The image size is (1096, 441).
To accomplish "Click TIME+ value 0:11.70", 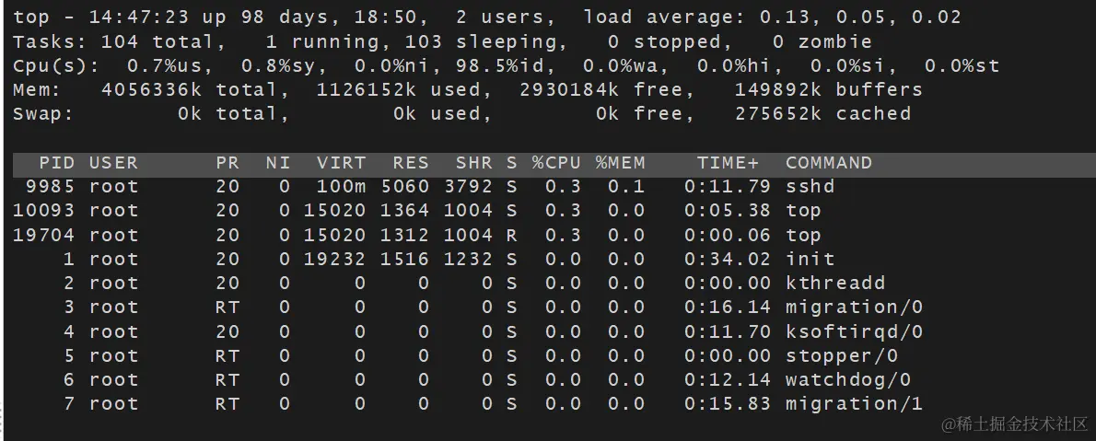I will pyautogui.click(x=728, y=331).
